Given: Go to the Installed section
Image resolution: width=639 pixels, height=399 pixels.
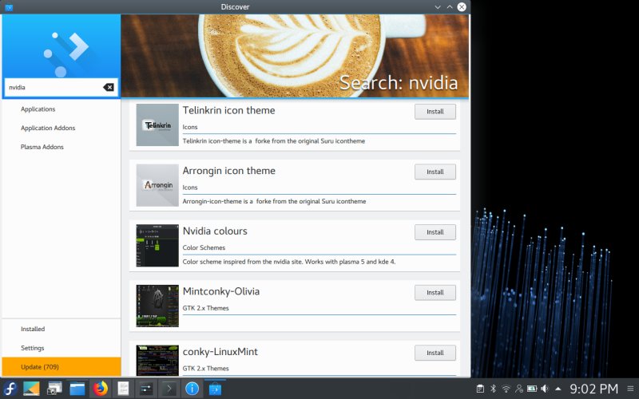Looking at the screenshot, I should tap(33, 329).
